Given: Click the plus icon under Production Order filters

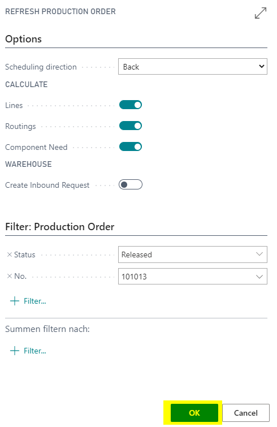Looking at the screenshot, I should click(x=15, y=301).
